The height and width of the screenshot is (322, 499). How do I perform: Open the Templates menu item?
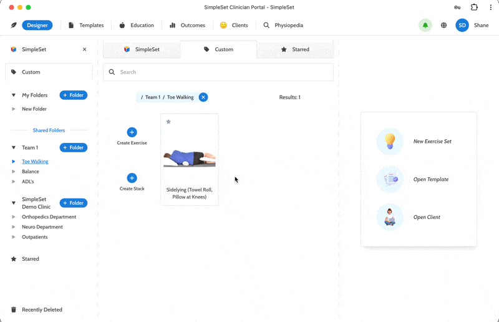86,25
